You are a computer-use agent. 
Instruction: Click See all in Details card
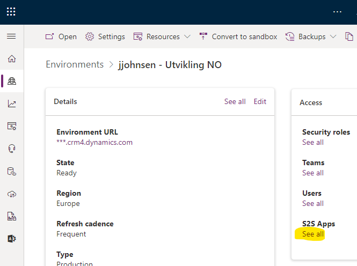point(235,101)
